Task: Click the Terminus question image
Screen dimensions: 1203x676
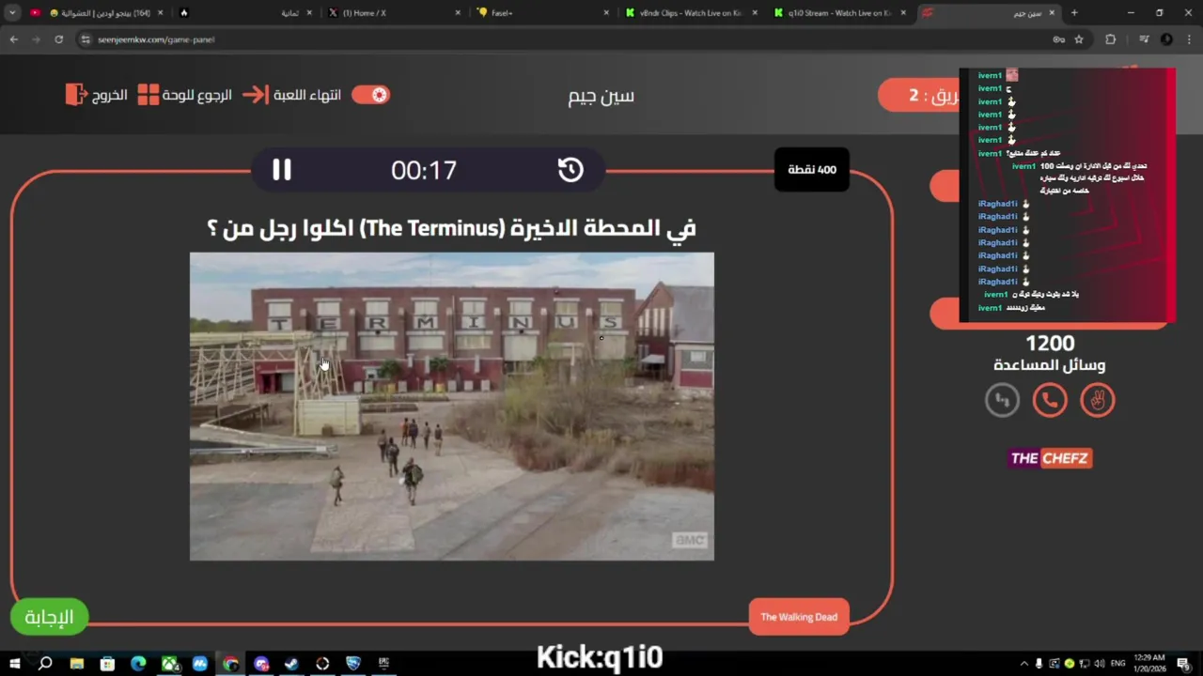Action: (452, 407)
